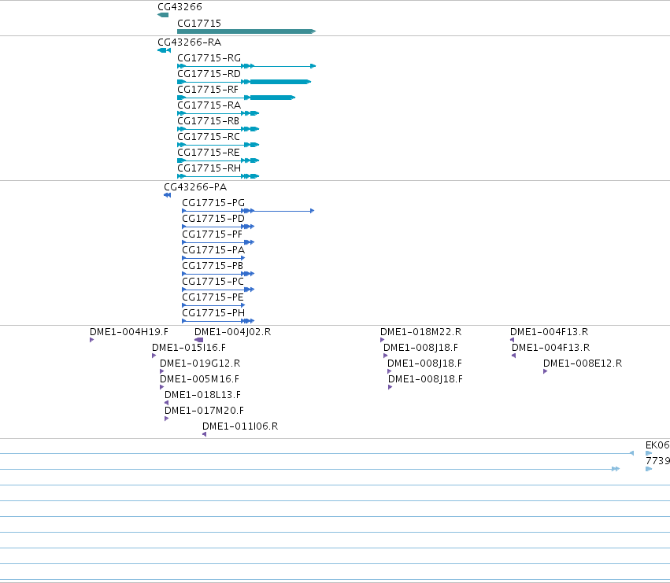Screen dimensions: 670x583
Task: Open the CG43266-RA transcript label
Action: (189, 42)
